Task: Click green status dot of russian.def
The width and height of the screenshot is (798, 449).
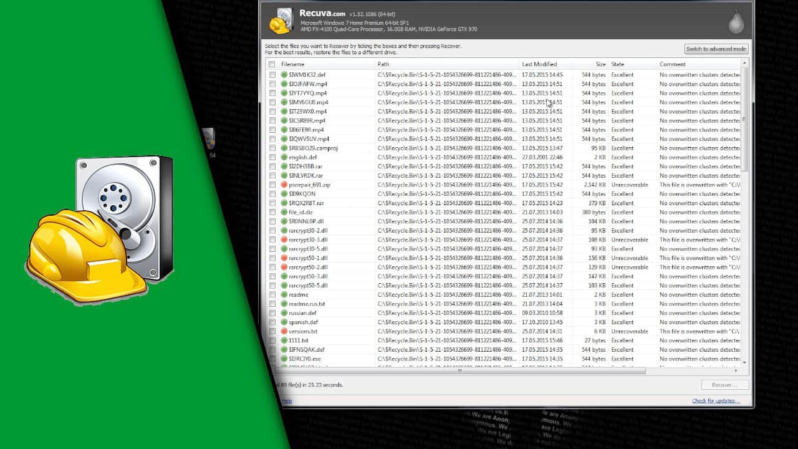Action: click(284, 313)
